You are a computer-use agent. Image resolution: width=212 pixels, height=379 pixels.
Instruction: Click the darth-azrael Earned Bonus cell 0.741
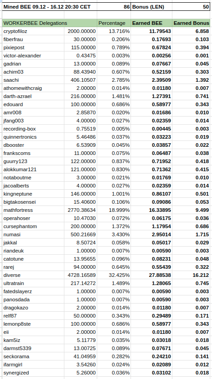point(191,96)
